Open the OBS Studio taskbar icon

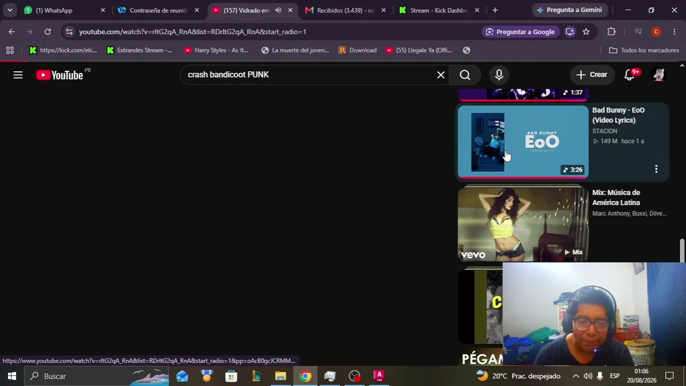pyautogui.click(x=354, y=376)
